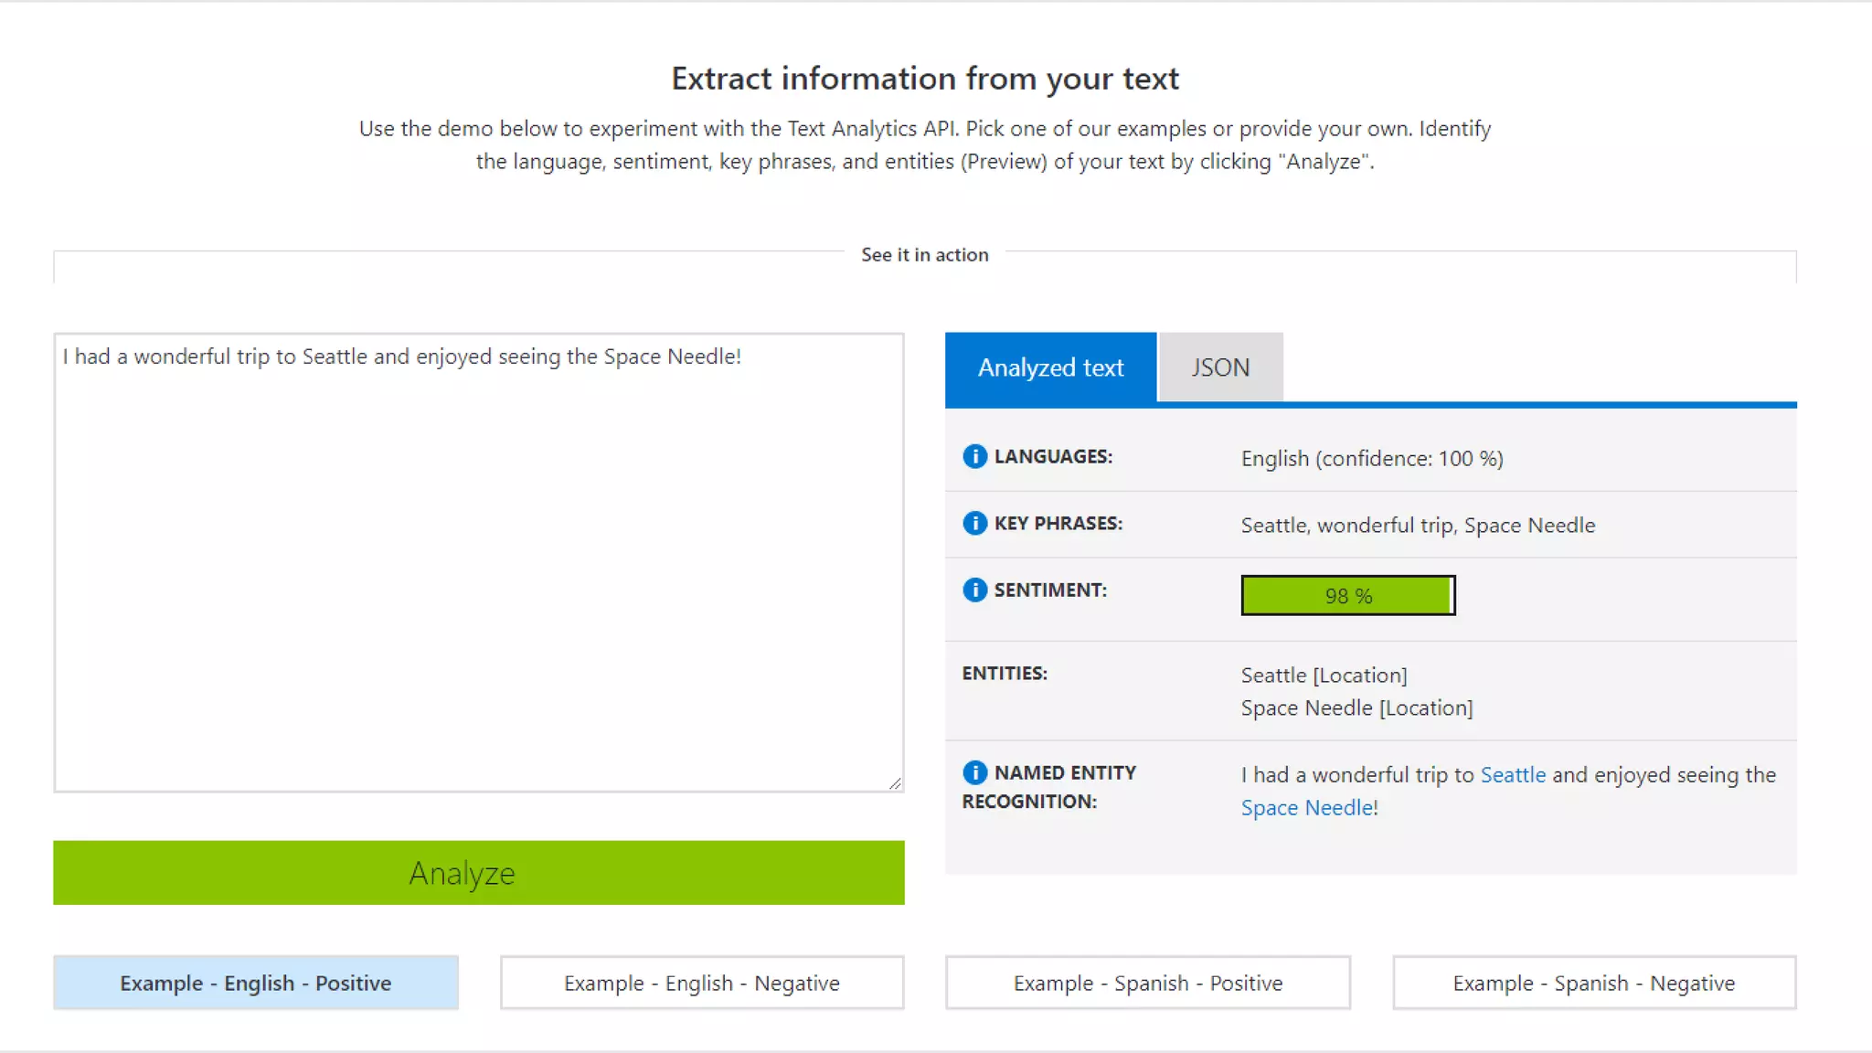Click info icon beside NAMED ENTITY RECOGNITION
Viewport: 1872px width, 1053px height.
(x=974, y=772)
